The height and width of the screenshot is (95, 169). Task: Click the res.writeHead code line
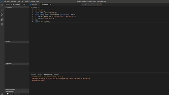[x=57, y=16]
